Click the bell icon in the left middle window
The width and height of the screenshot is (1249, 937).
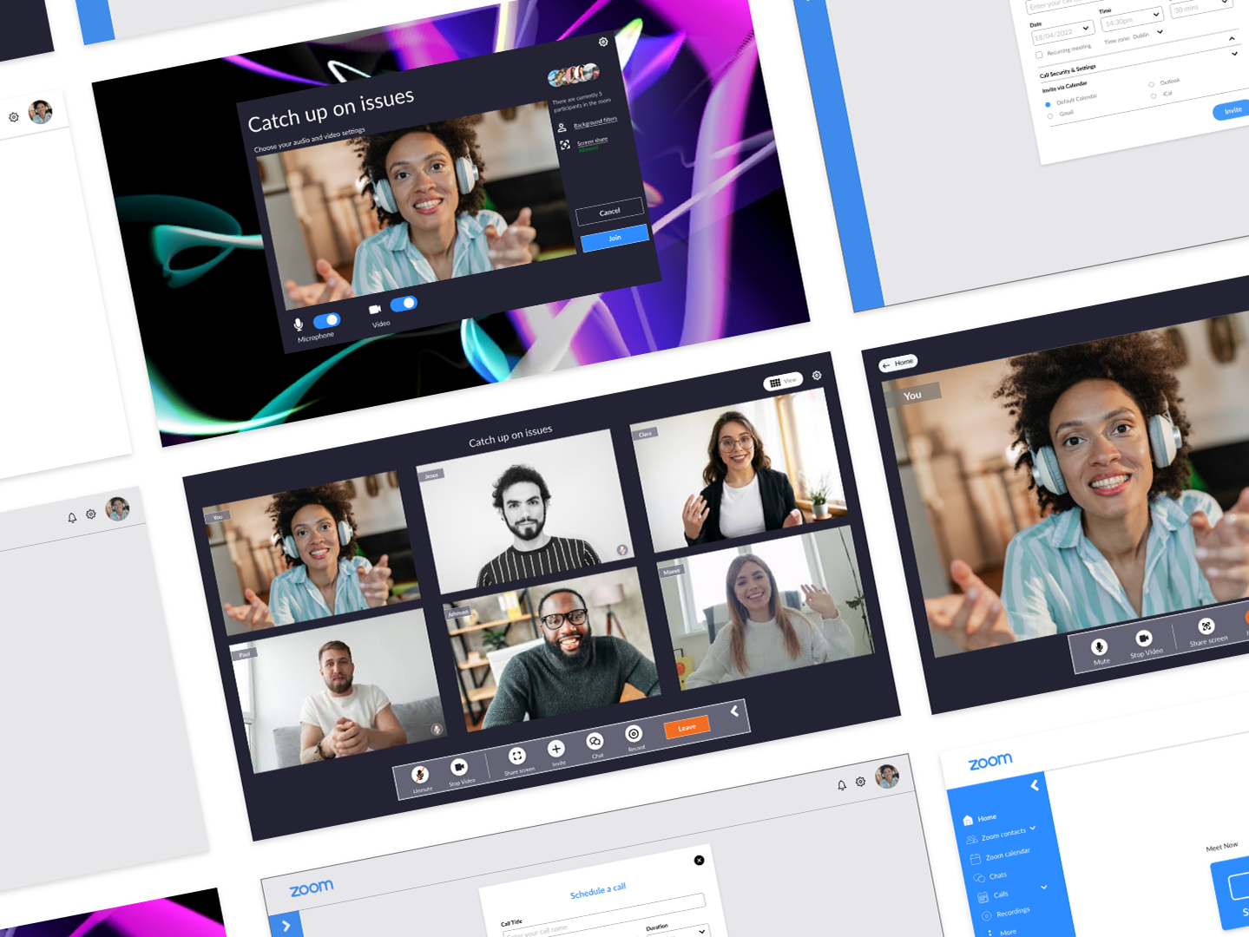[x=72, y=518]
